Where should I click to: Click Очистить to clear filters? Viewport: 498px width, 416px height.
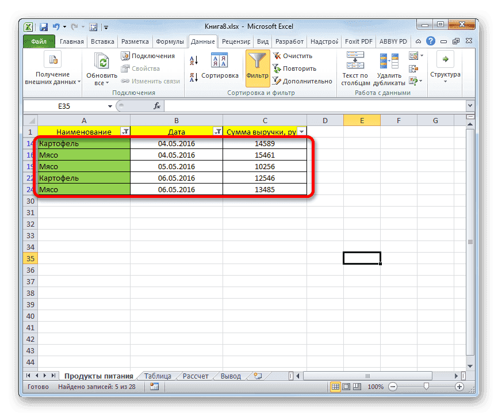(x=293, y=56)
